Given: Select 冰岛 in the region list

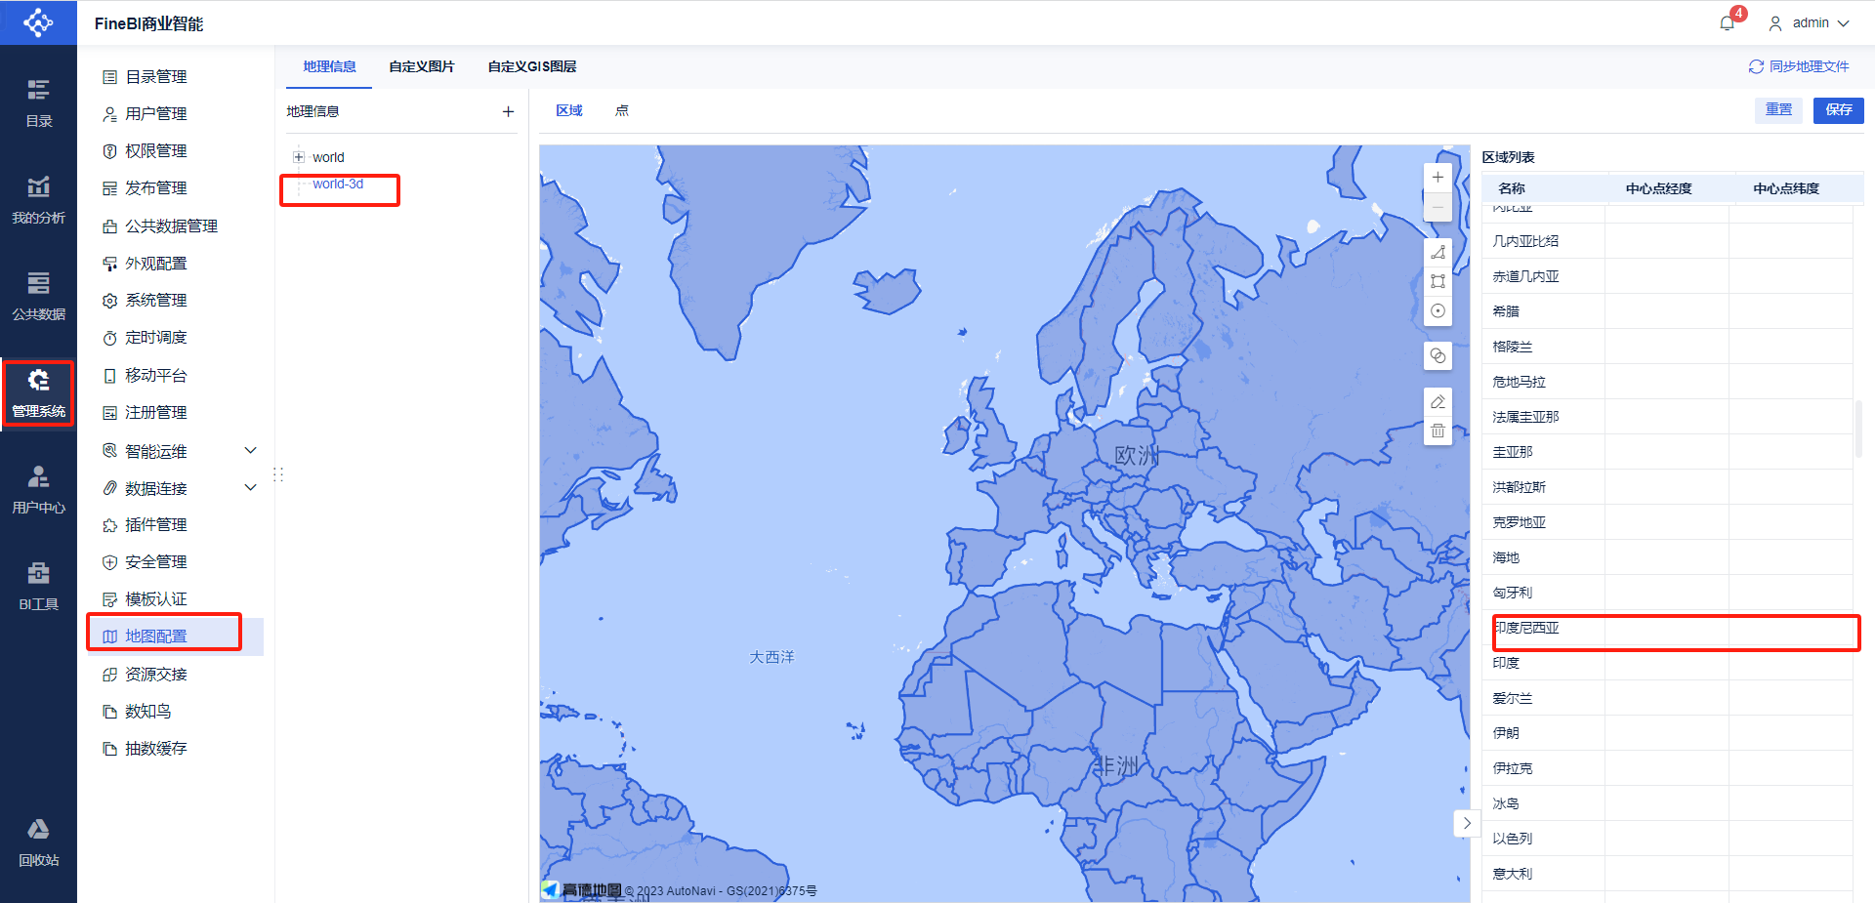Looking at the screenshot, I should pos(1505,803).
